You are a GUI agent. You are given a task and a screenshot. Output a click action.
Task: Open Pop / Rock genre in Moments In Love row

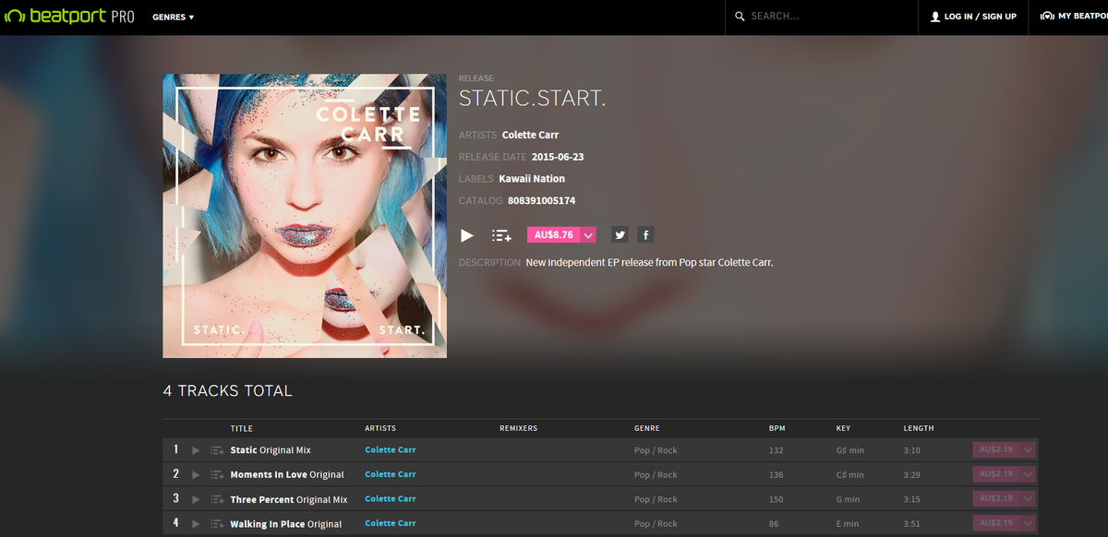656,474
